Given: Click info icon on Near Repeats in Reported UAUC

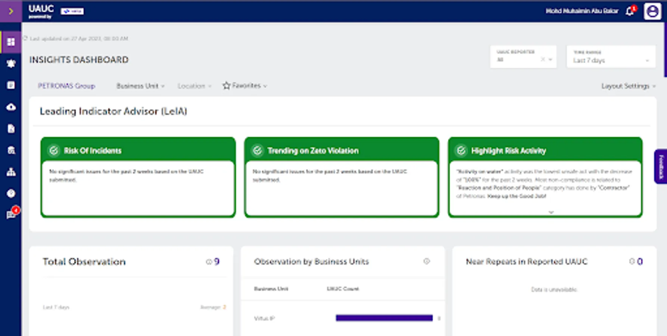Looking at the screenshot, I should coord(632,261).
